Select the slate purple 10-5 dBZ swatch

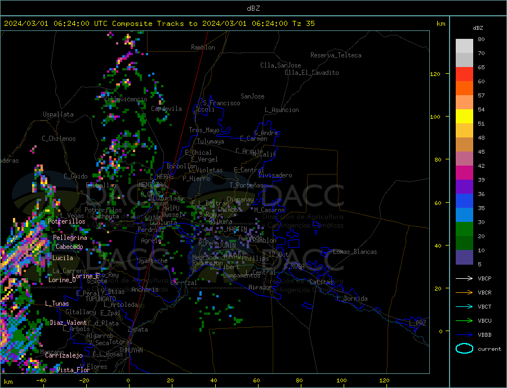[x=464, y=257]
